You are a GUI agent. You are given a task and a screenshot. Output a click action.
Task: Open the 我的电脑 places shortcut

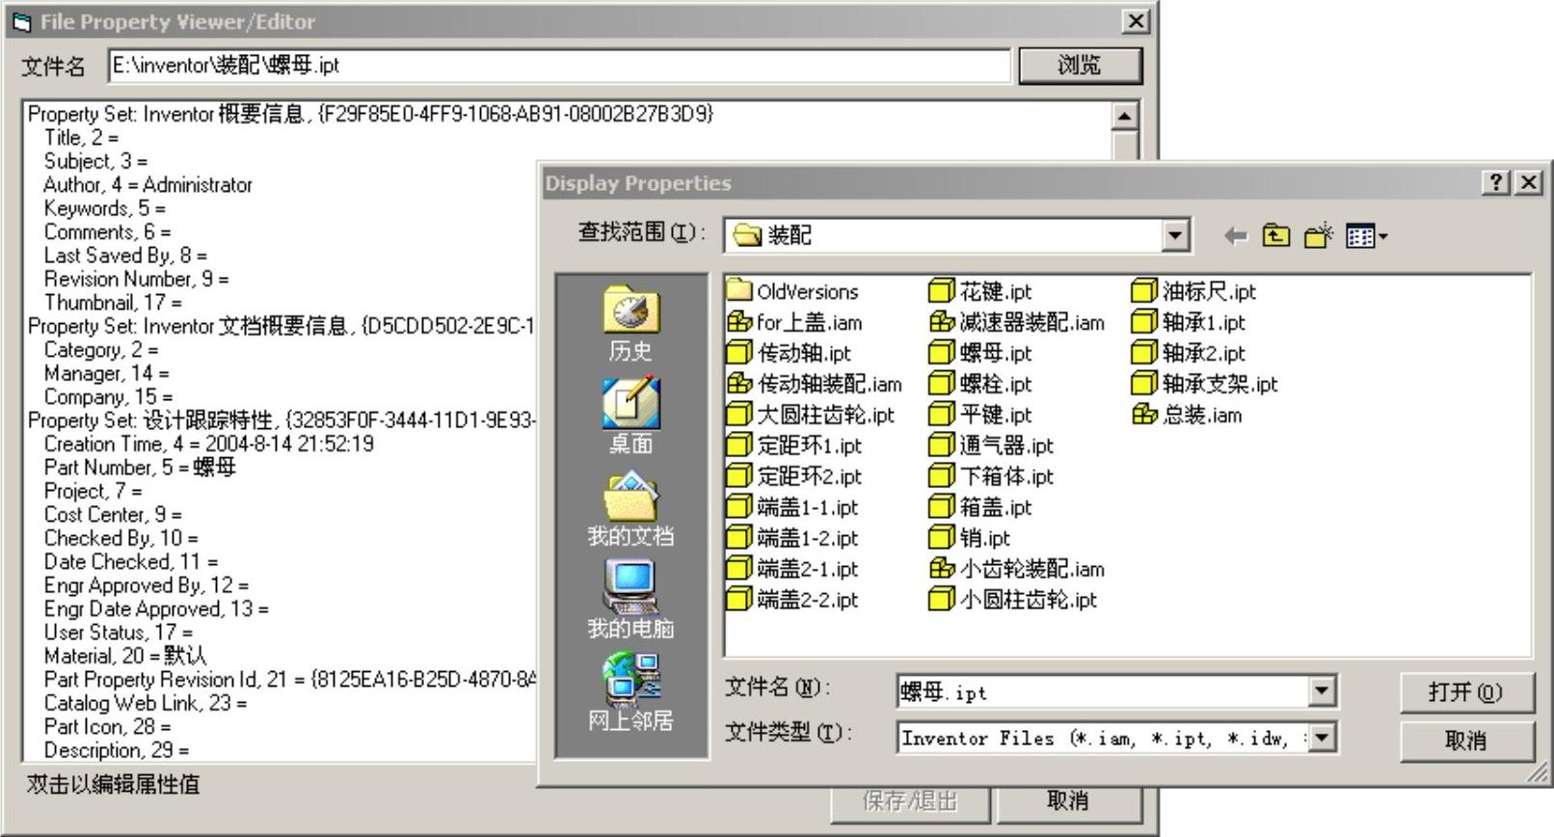pos(630,600)
